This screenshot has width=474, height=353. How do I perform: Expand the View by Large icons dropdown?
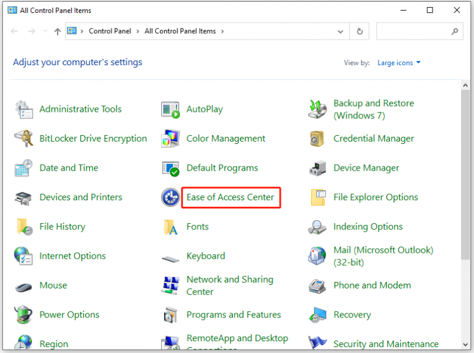point(399,63)
